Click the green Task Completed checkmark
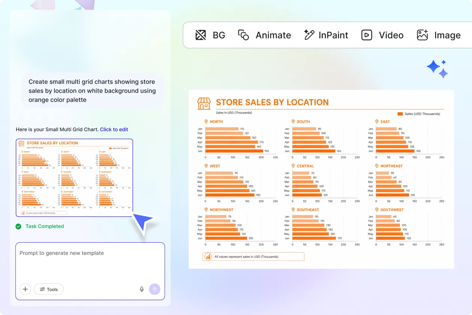This screenshot has height=315, width=472. point(18,226)
